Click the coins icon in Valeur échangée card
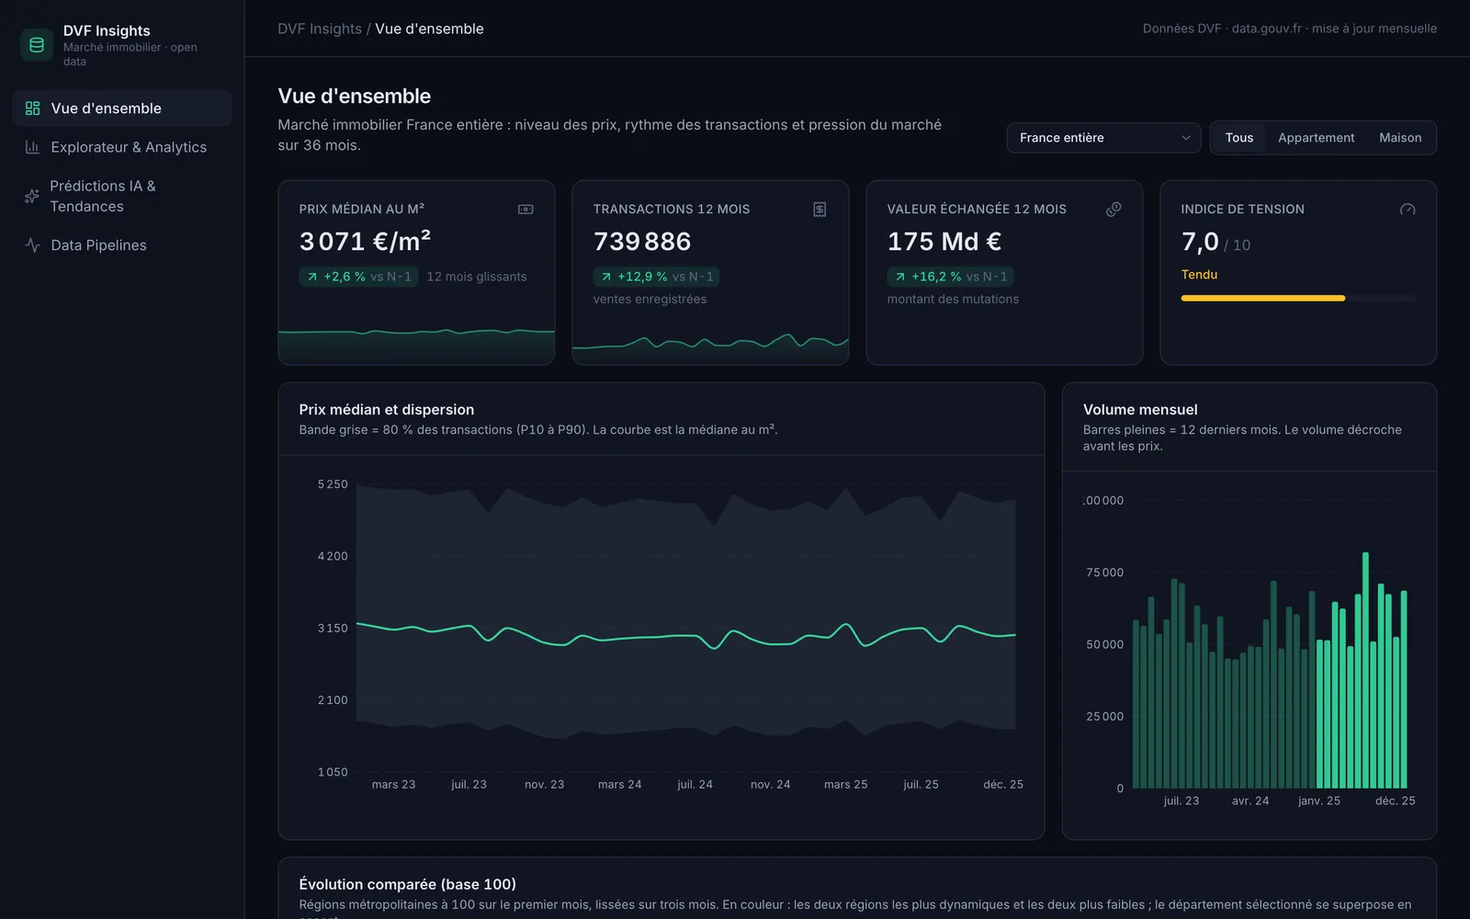The height and width of the screenshot is (919, 1470). click(x=1114, y=210)
